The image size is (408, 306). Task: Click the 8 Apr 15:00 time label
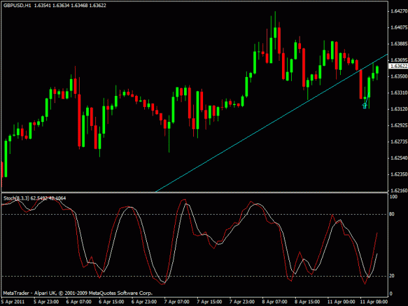(307, 302)
